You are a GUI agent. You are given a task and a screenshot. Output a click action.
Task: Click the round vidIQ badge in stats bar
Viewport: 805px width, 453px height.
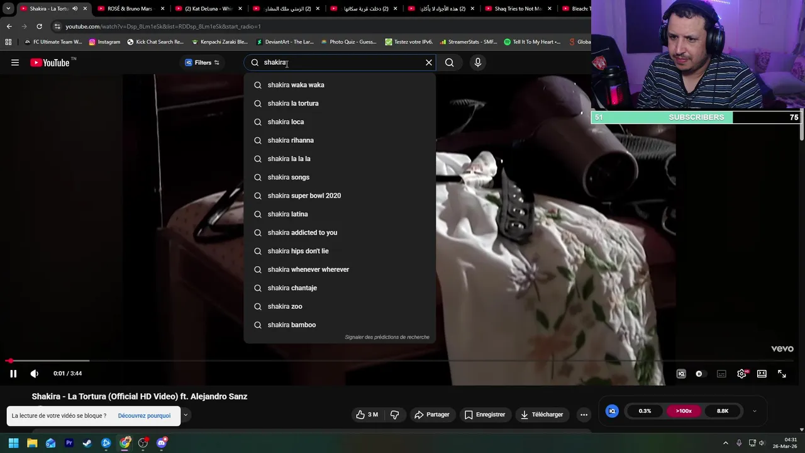pyautogui.click(x=612, y=411)
